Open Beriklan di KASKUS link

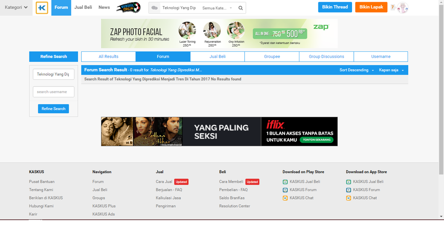pyautogui.click(x=46, y=198)
